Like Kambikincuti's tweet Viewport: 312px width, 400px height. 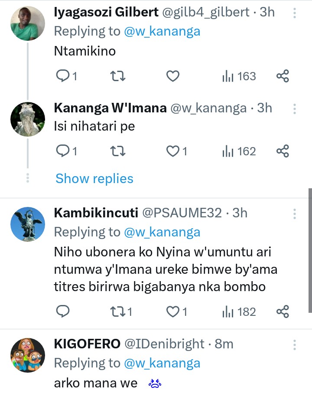[173, 311]
